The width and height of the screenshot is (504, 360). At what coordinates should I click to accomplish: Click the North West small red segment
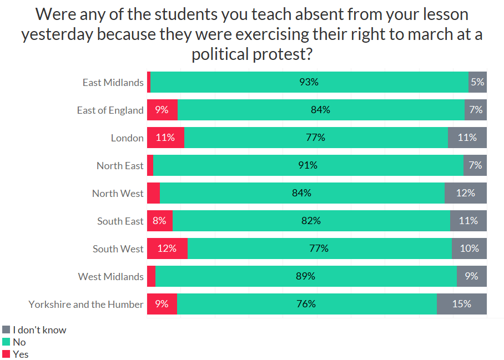click(x=153, y=193)
